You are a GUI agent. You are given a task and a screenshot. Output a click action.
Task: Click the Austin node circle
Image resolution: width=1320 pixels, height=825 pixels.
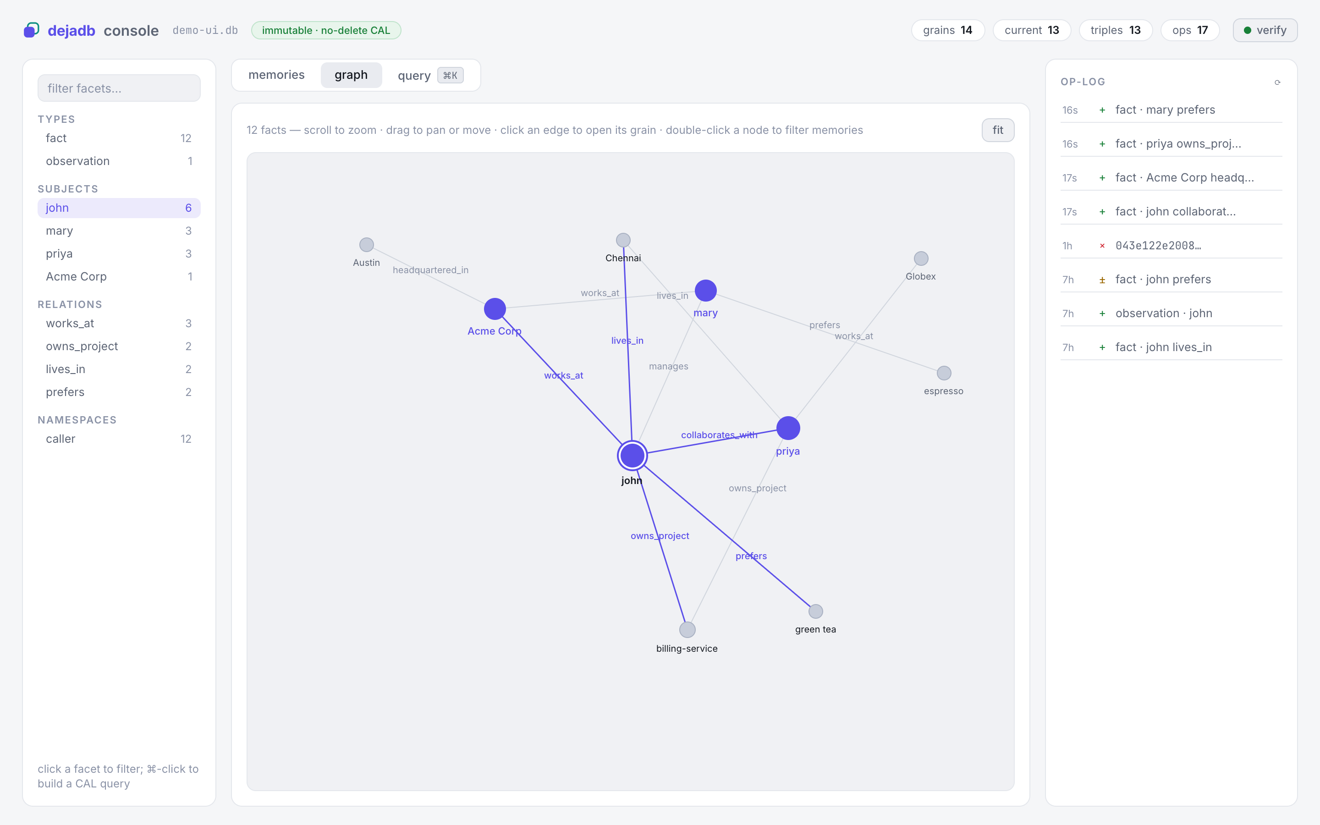[x=367, y=244]
